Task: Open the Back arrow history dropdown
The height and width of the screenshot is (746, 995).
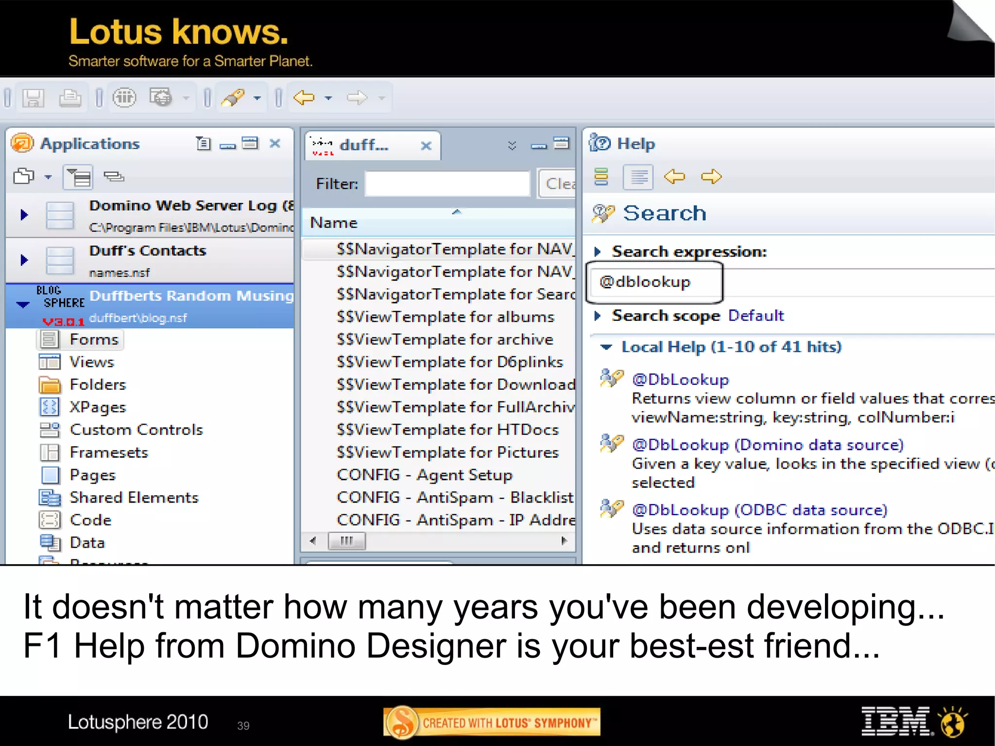Action: [328, 98]
